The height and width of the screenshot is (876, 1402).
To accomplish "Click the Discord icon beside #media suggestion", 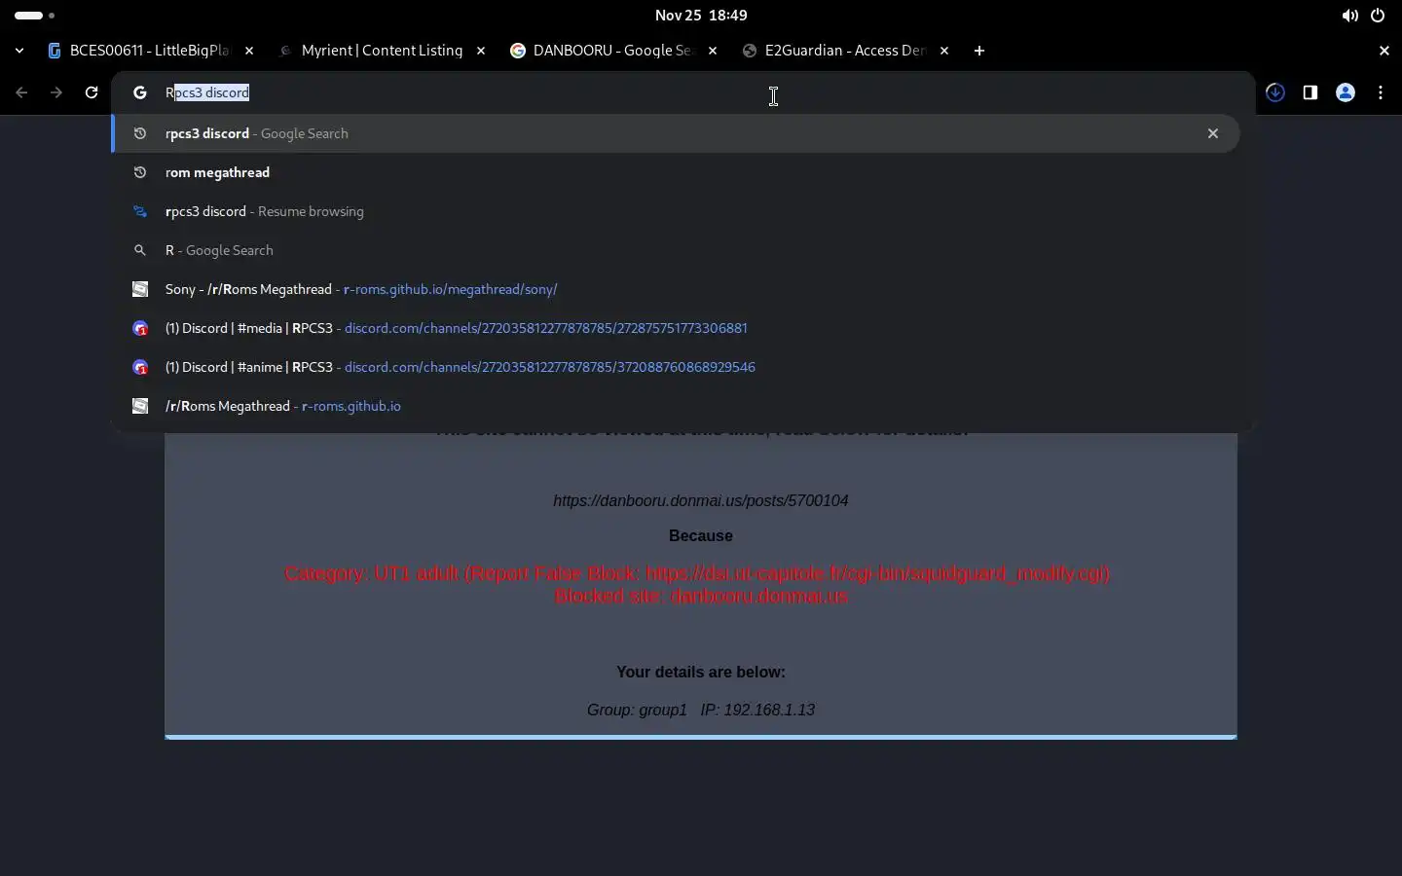I will pos(140,328).
